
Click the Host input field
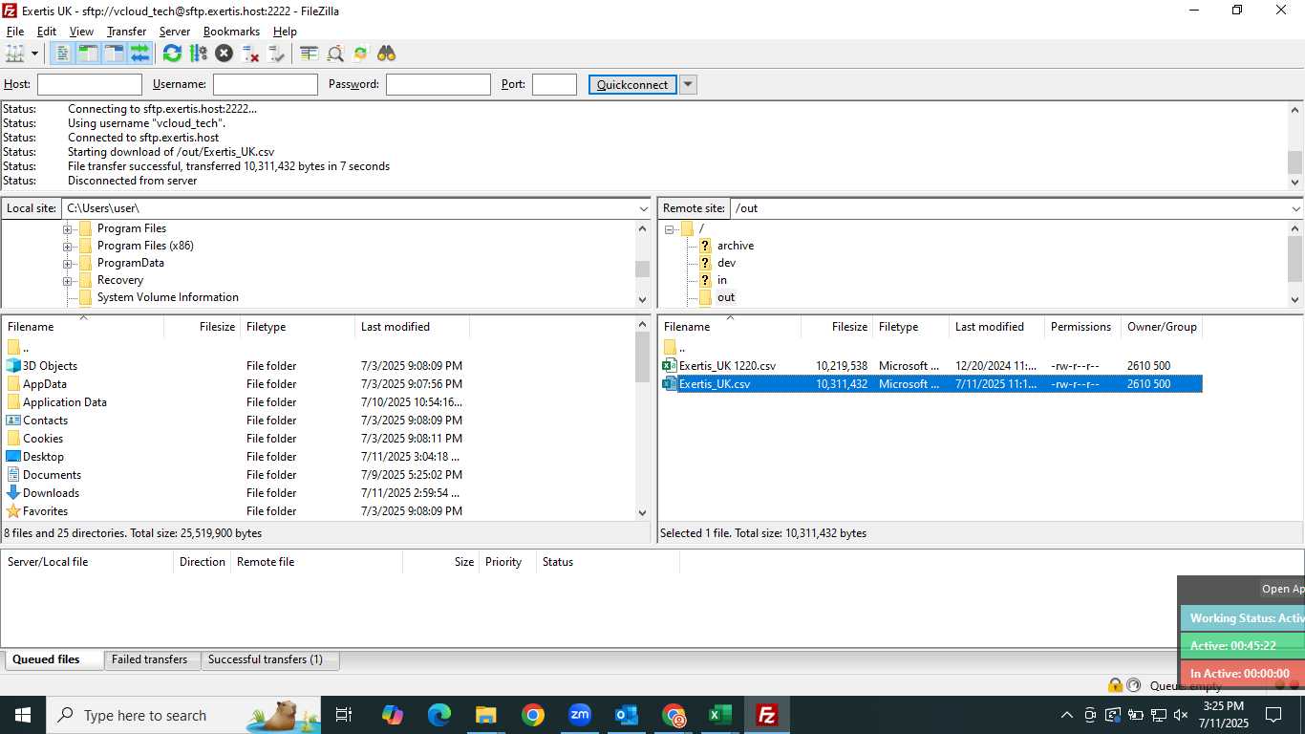click(90, 84)
